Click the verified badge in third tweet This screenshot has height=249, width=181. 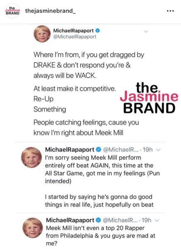click(x=99, y=220)
